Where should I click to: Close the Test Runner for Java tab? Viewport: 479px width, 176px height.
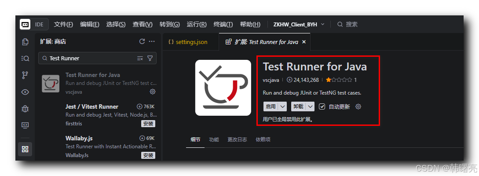click(304, 42)
